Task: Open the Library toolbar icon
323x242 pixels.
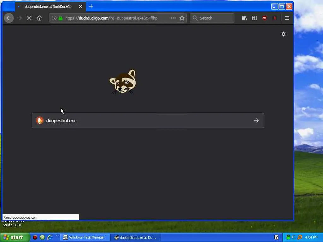Action: pos(244,18)
